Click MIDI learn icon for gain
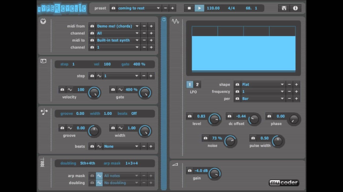Screen dimensions: 343x192 coord(190,171)
